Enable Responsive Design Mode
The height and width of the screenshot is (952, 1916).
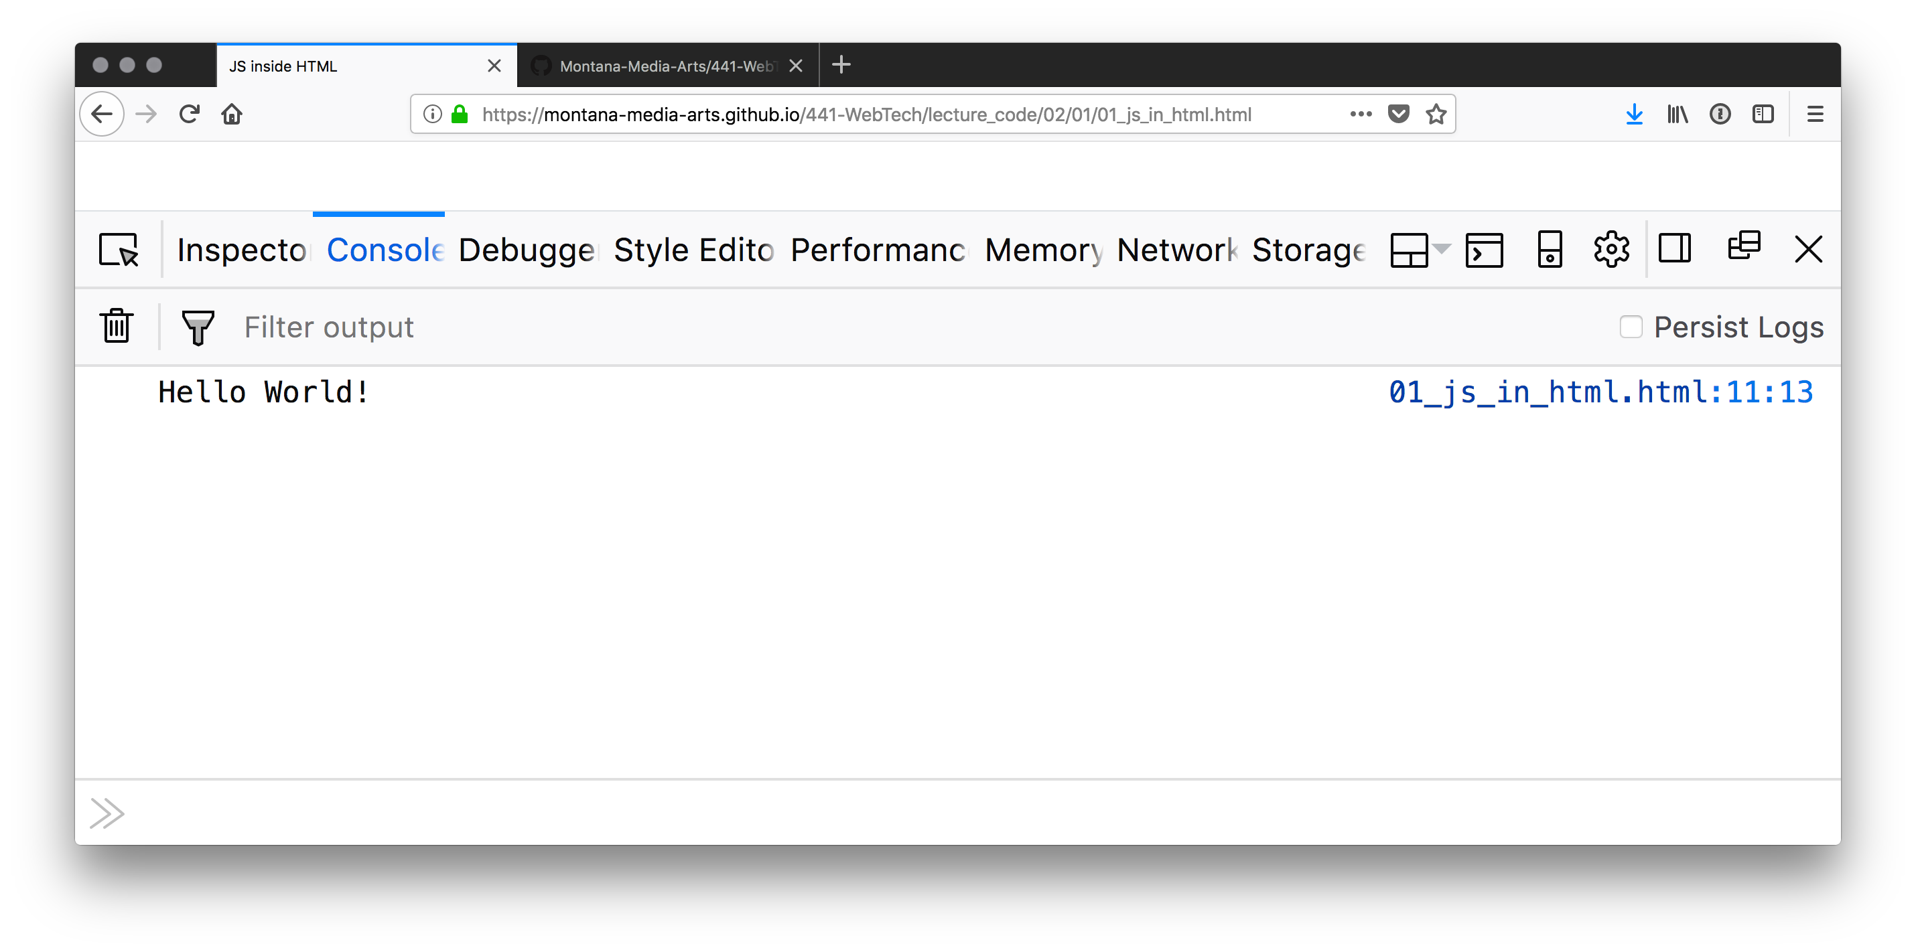(x=1550, y=250)
